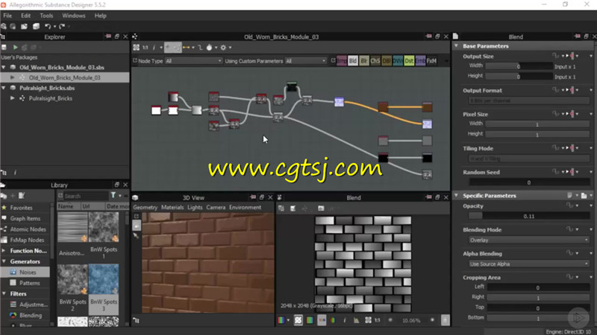The image size is (597, 335).
Task: Open the Geometry menu in 3D View
Action: click(x=145, y=208)
